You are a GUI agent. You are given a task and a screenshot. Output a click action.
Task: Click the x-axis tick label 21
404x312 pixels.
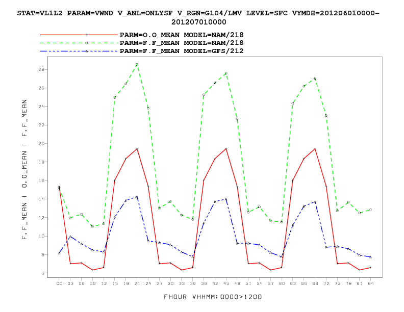tap(137, 283)
